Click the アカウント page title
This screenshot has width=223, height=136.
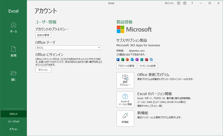point(46,11)
